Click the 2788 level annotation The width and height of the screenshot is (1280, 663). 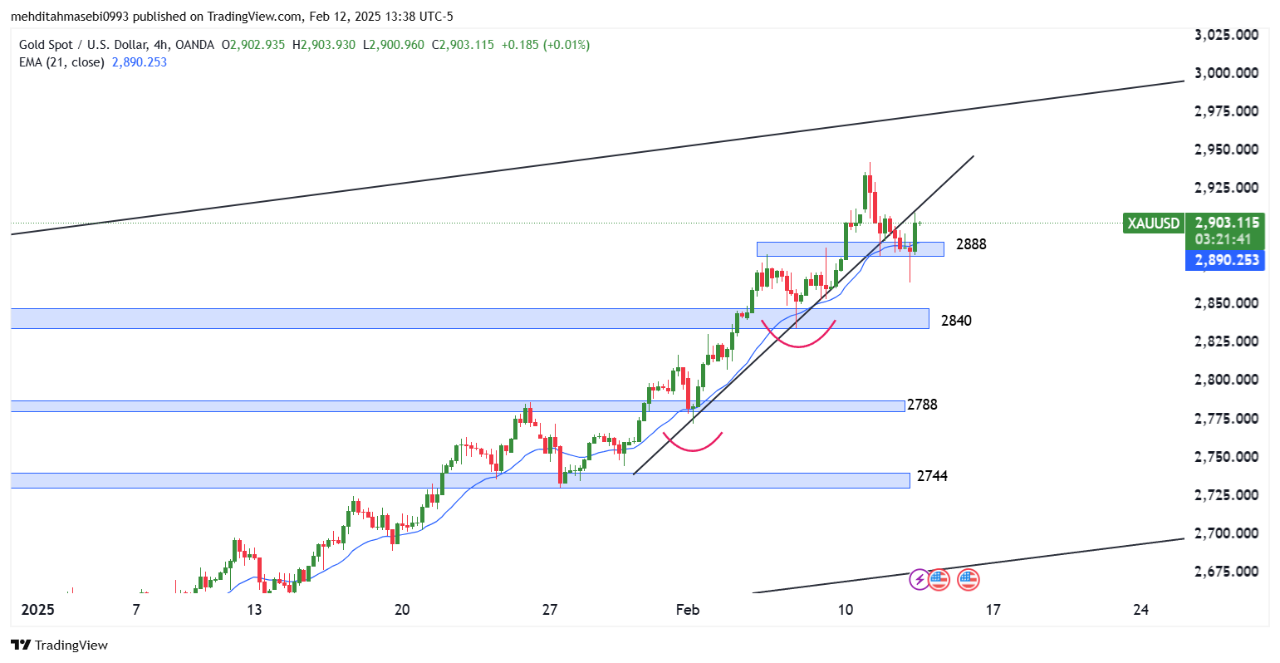pyautogui.click(x=922, y=405)
